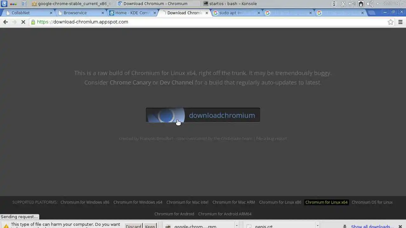Screen dimensions: 406x228
Task: Click the colored dots activity icon in panel
Action: coord(13,4)
